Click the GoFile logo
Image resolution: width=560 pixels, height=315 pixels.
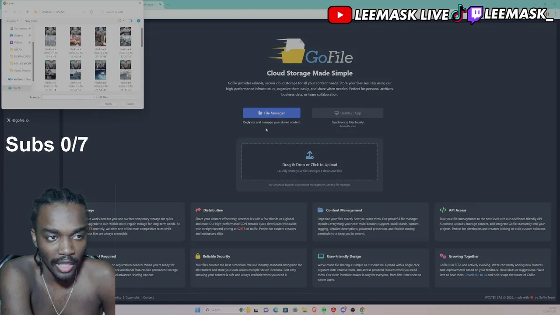pyautogui.click(x=310, y=51)
